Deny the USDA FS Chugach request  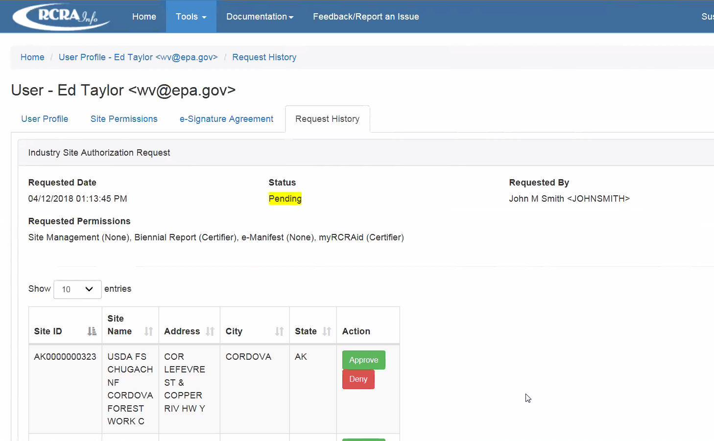click(x=358, y=379)
